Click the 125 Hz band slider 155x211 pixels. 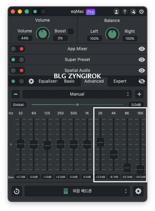pos(47,145)
